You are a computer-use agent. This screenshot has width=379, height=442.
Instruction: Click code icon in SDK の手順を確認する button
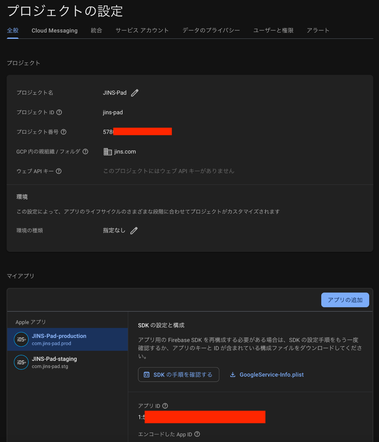146,375
